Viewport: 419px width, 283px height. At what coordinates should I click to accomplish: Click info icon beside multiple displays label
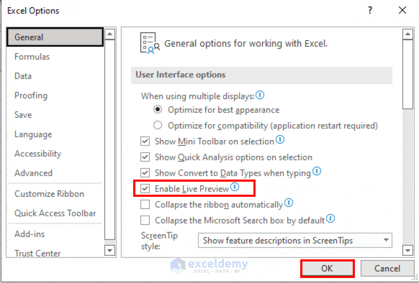260,95
